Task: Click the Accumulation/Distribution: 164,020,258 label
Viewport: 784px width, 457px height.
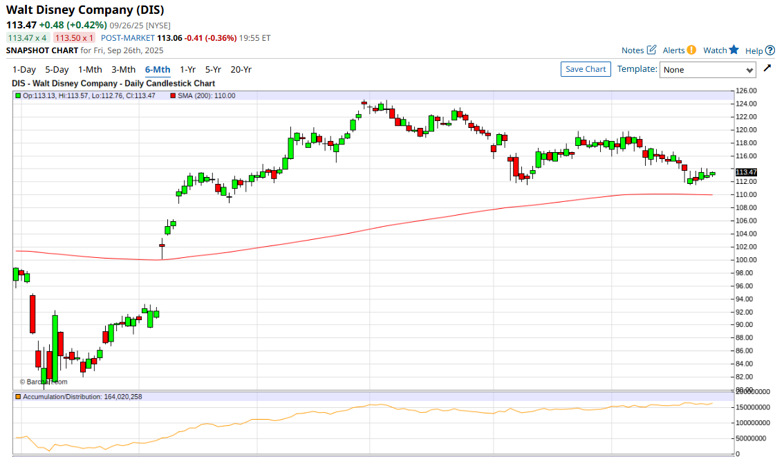Action: (82, 397)
